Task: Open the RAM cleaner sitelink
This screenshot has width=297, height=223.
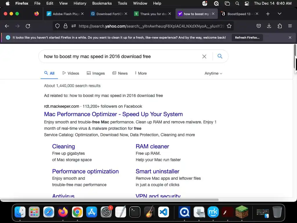Action: (152, 146)
